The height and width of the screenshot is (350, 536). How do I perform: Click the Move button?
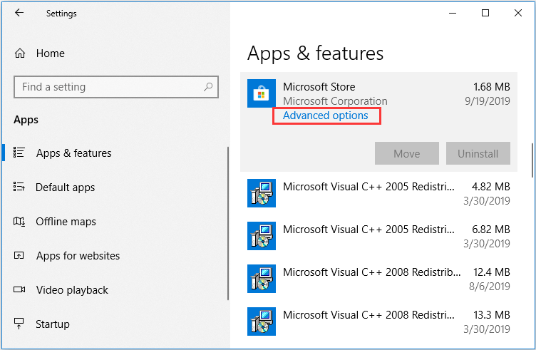point(407,153)
